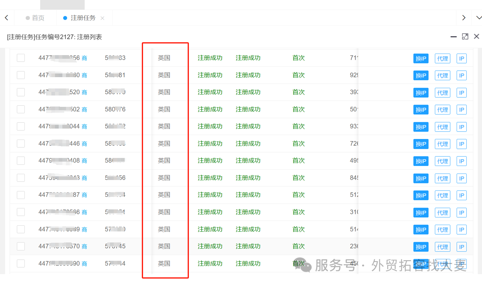Image resolution: width=482 pixels, height=285 pixels.
Task: Click 英国 in the row ending 520
Action: click(164, 92)
